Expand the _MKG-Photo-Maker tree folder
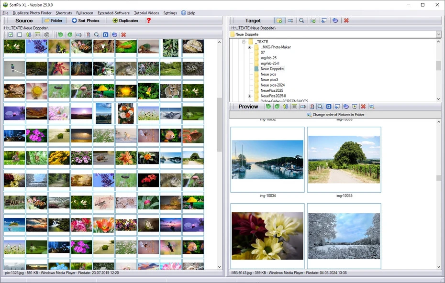 point(249,47)
